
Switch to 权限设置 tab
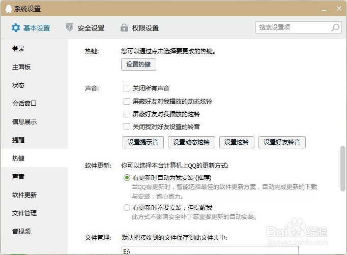click(x=139, y=28)
